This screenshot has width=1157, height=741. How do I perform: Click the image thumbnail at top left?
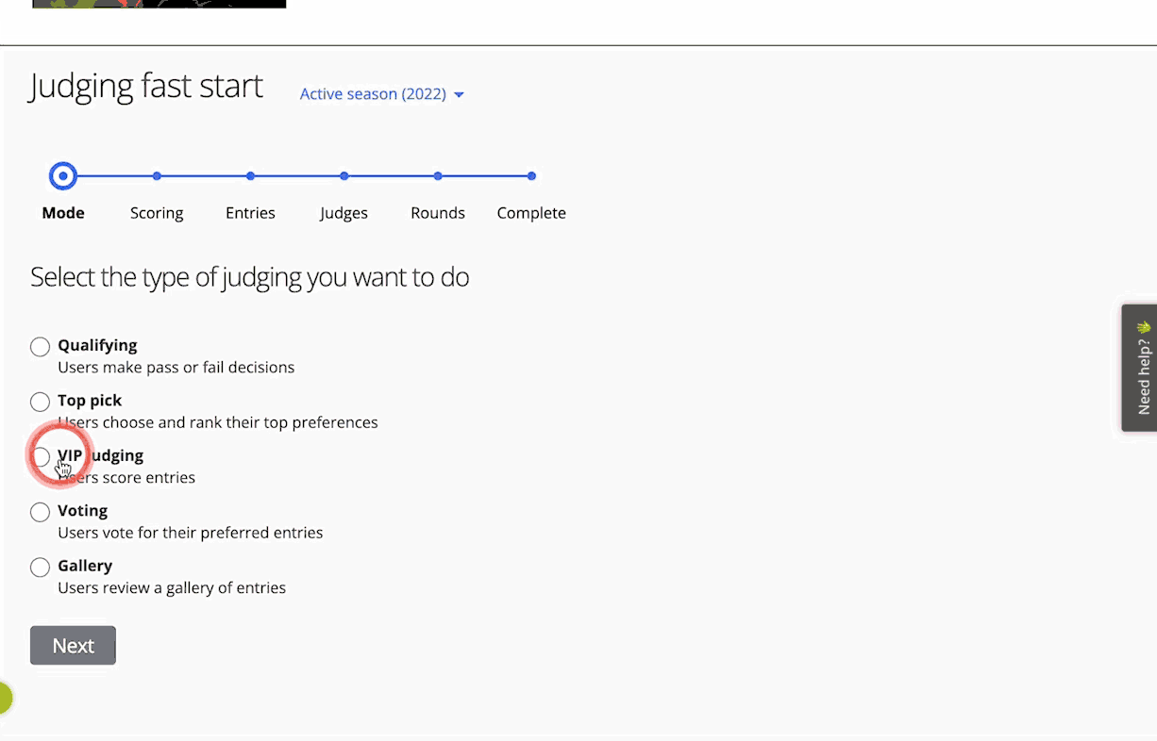click(x=159, y=4)
